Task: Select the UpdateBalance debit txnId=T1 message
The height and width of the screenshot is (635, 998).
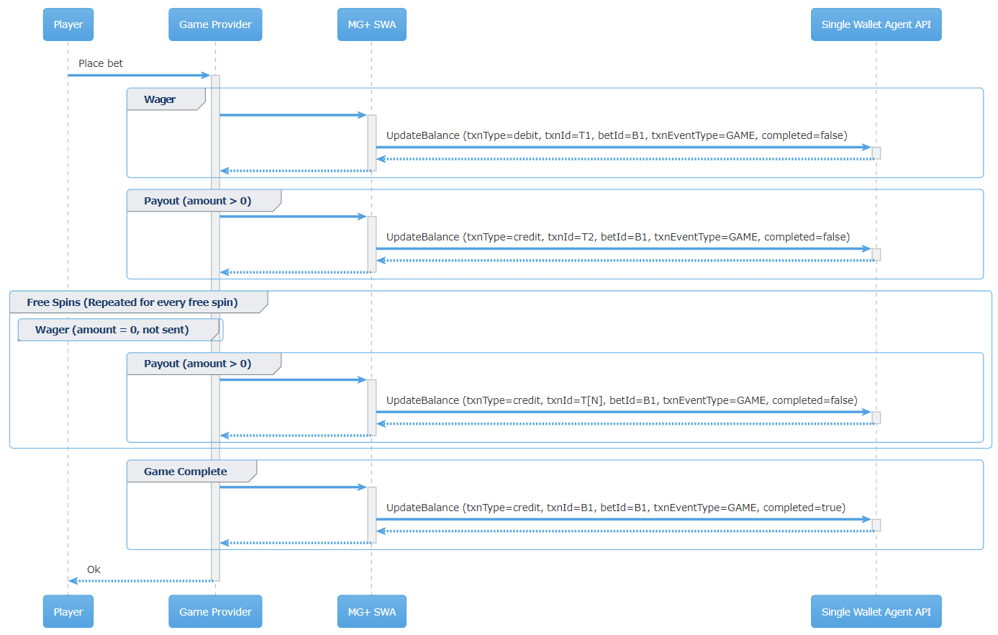Action: pos(617,135)
